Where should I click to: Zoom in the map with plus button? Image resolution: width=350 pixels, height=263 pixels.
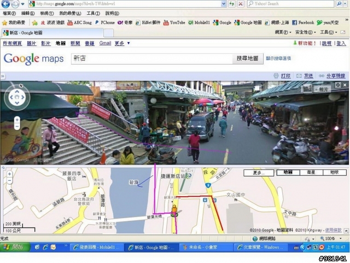tap(9, 174)
